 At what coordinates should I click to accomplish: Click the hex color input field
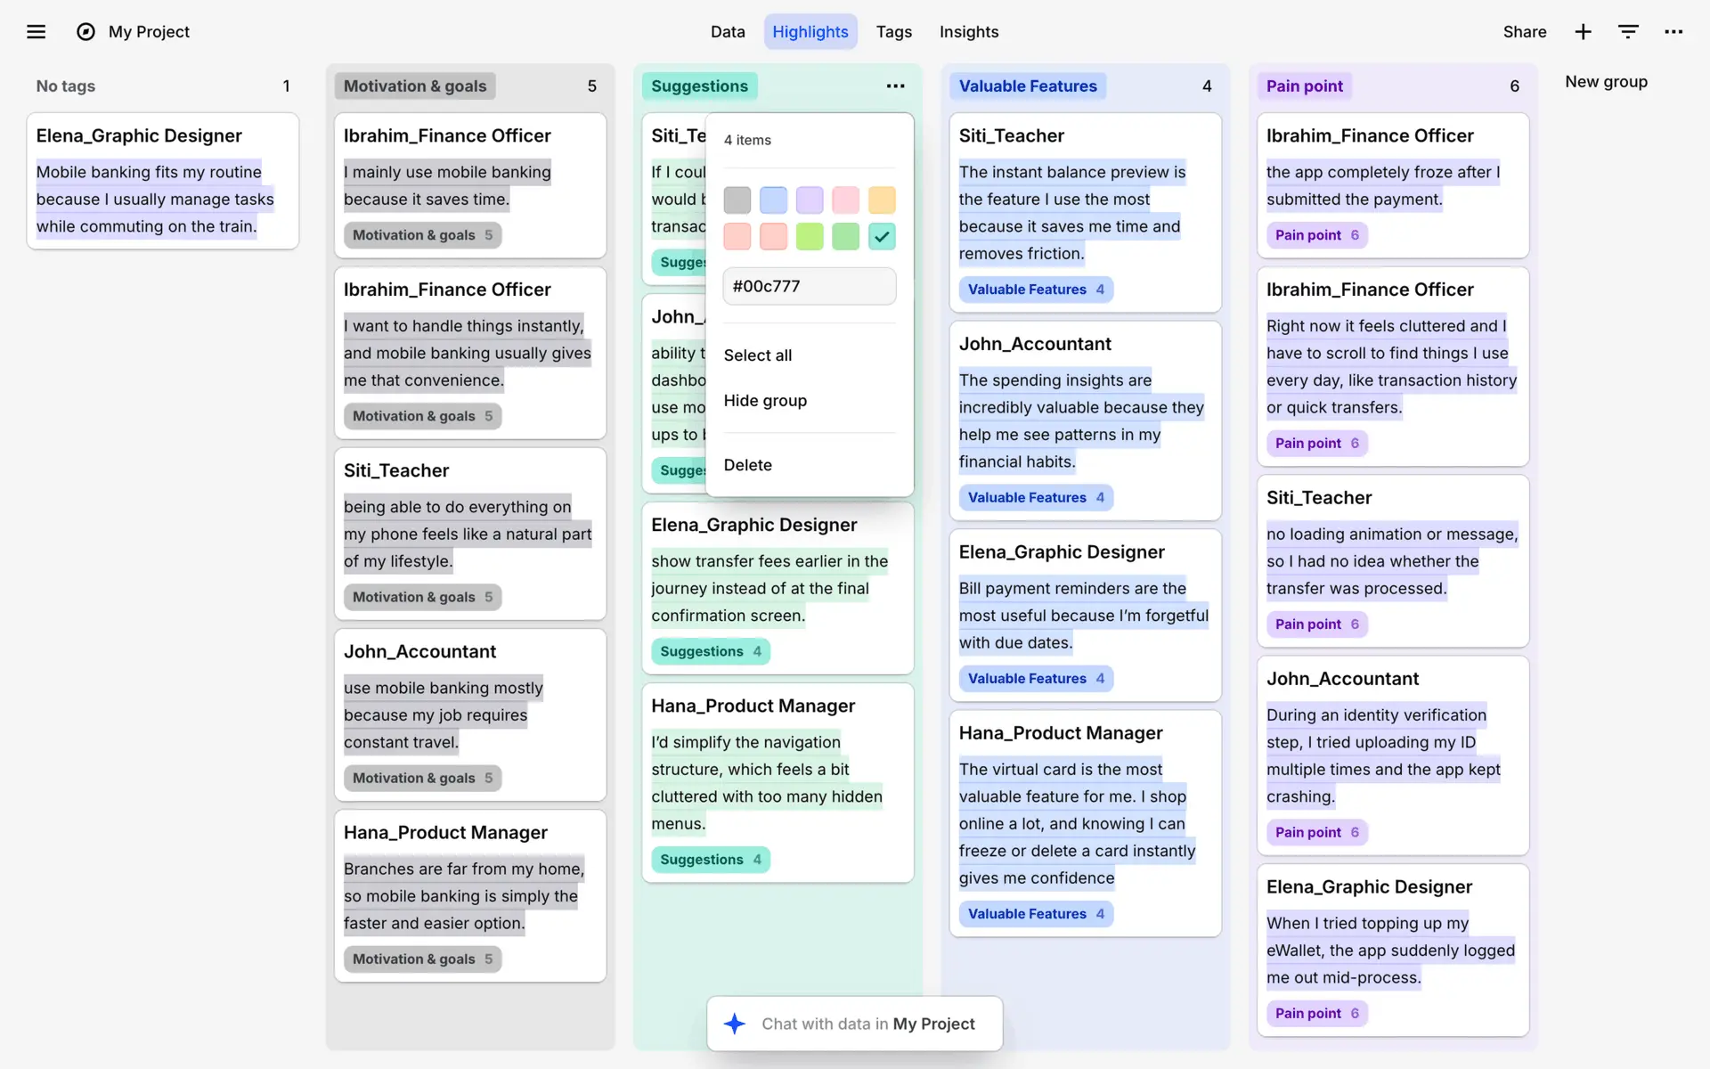[809, 287]
